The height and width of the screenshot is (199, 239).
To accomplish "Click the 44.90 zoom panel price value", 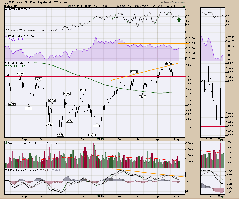I will (x=229, y=63).
